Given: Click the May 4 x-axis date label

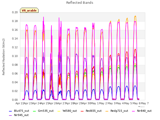Looking at the screenshot, I should [x=120, y=103].
